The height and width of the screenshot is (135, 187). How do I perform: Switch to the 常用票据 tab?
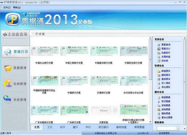point(139,127)
